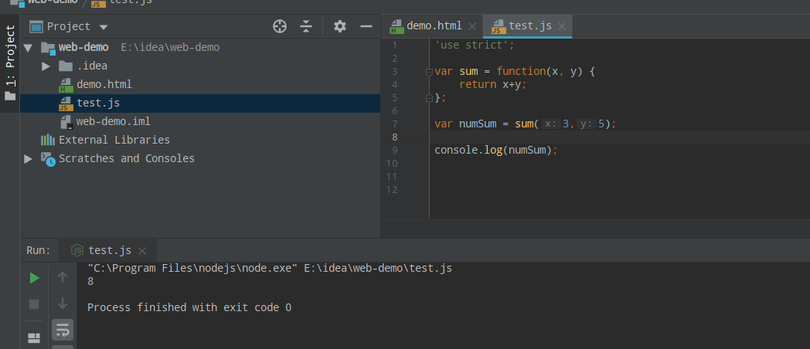The width and height of the screenshot is (810, 349).
Task: Click the gray stop square in Run panel
Action: pos(34,304)
